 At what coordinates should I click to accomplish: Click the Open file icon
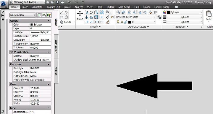coord(52,2)
